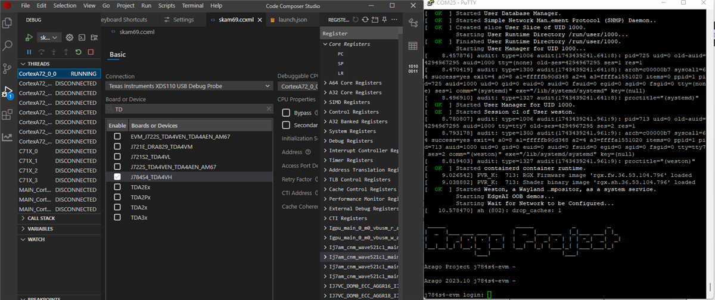Click the Step Into debug icon
715x300 pixels.
[x=54, y=52]
